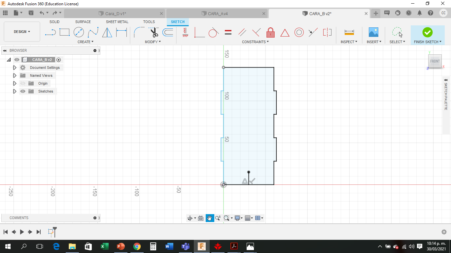This screenshot has height=253, width=451.
Task: Switch to the SURFACE tab
Action: click(x=83, y=22)
